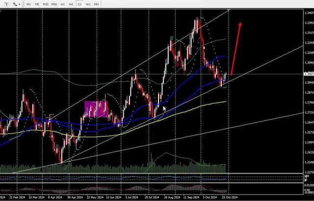Click the 1.3391 price scale label
The width and height of the screenshot is (314, 201).
[309, 23]
